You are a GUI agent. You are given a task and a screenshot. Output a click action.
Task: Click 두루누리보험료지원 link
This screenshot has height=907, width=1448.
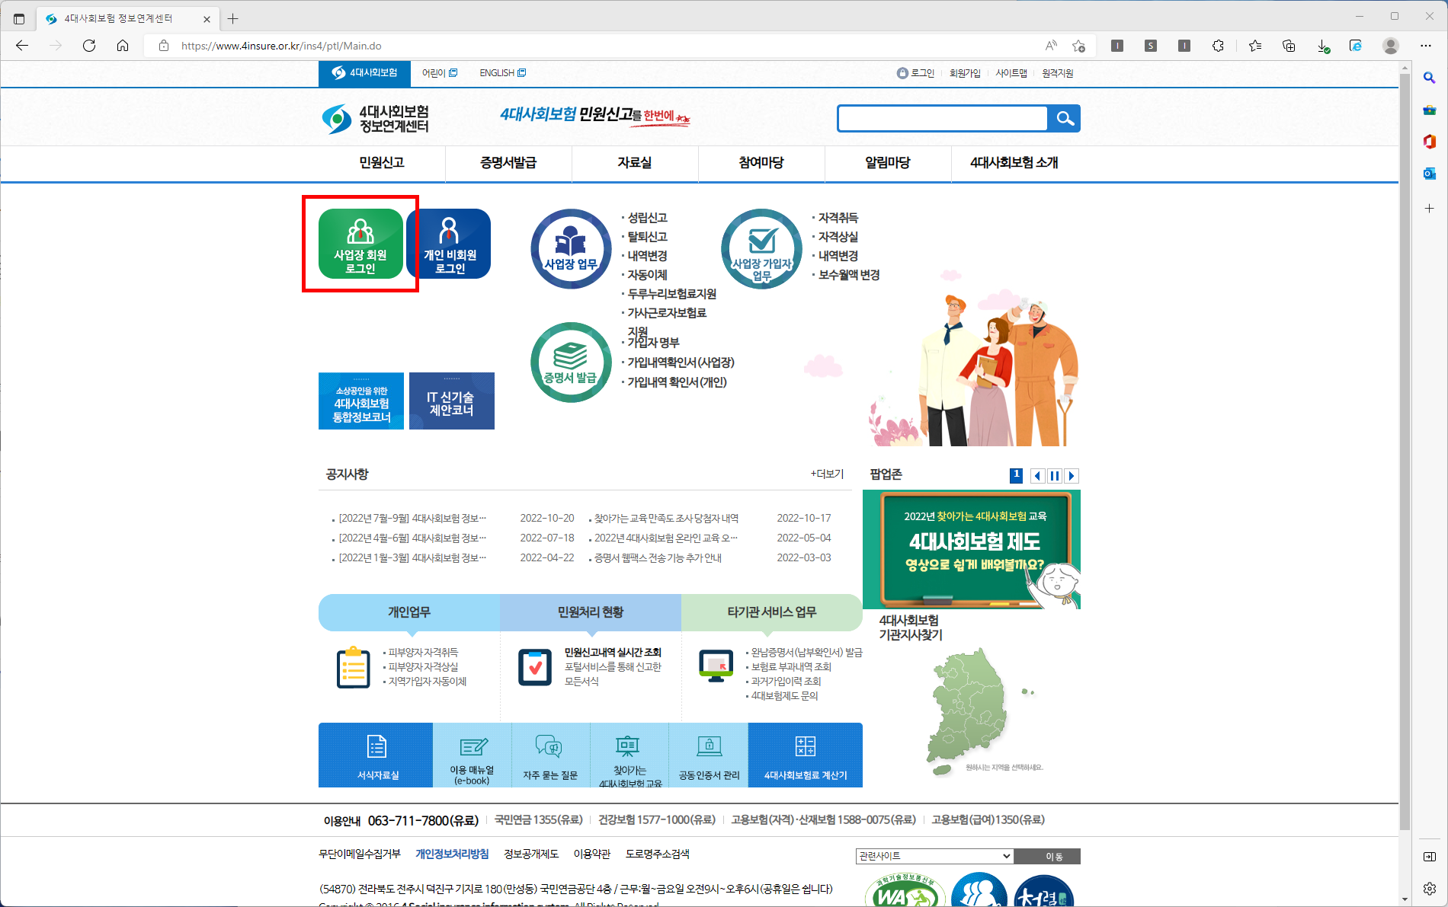click(x=671, y=294)
